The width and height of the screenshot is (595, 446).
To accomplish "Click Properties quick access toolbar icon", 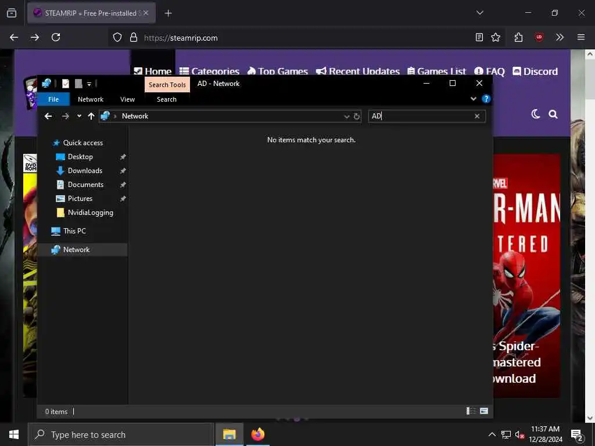I will (x=66, y=84).
